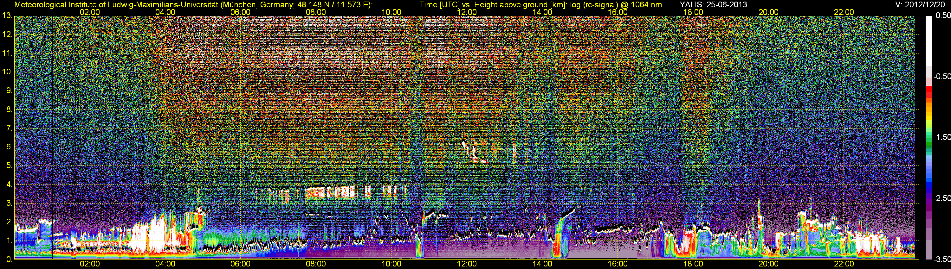Click the 1 km height axis label
Screen dimensions: 951x269
(x=10, y=241)
